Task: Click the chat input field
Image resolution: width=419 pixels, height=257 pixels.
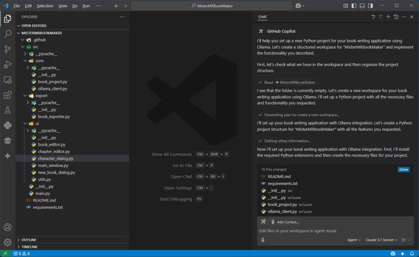Action: 335,231
